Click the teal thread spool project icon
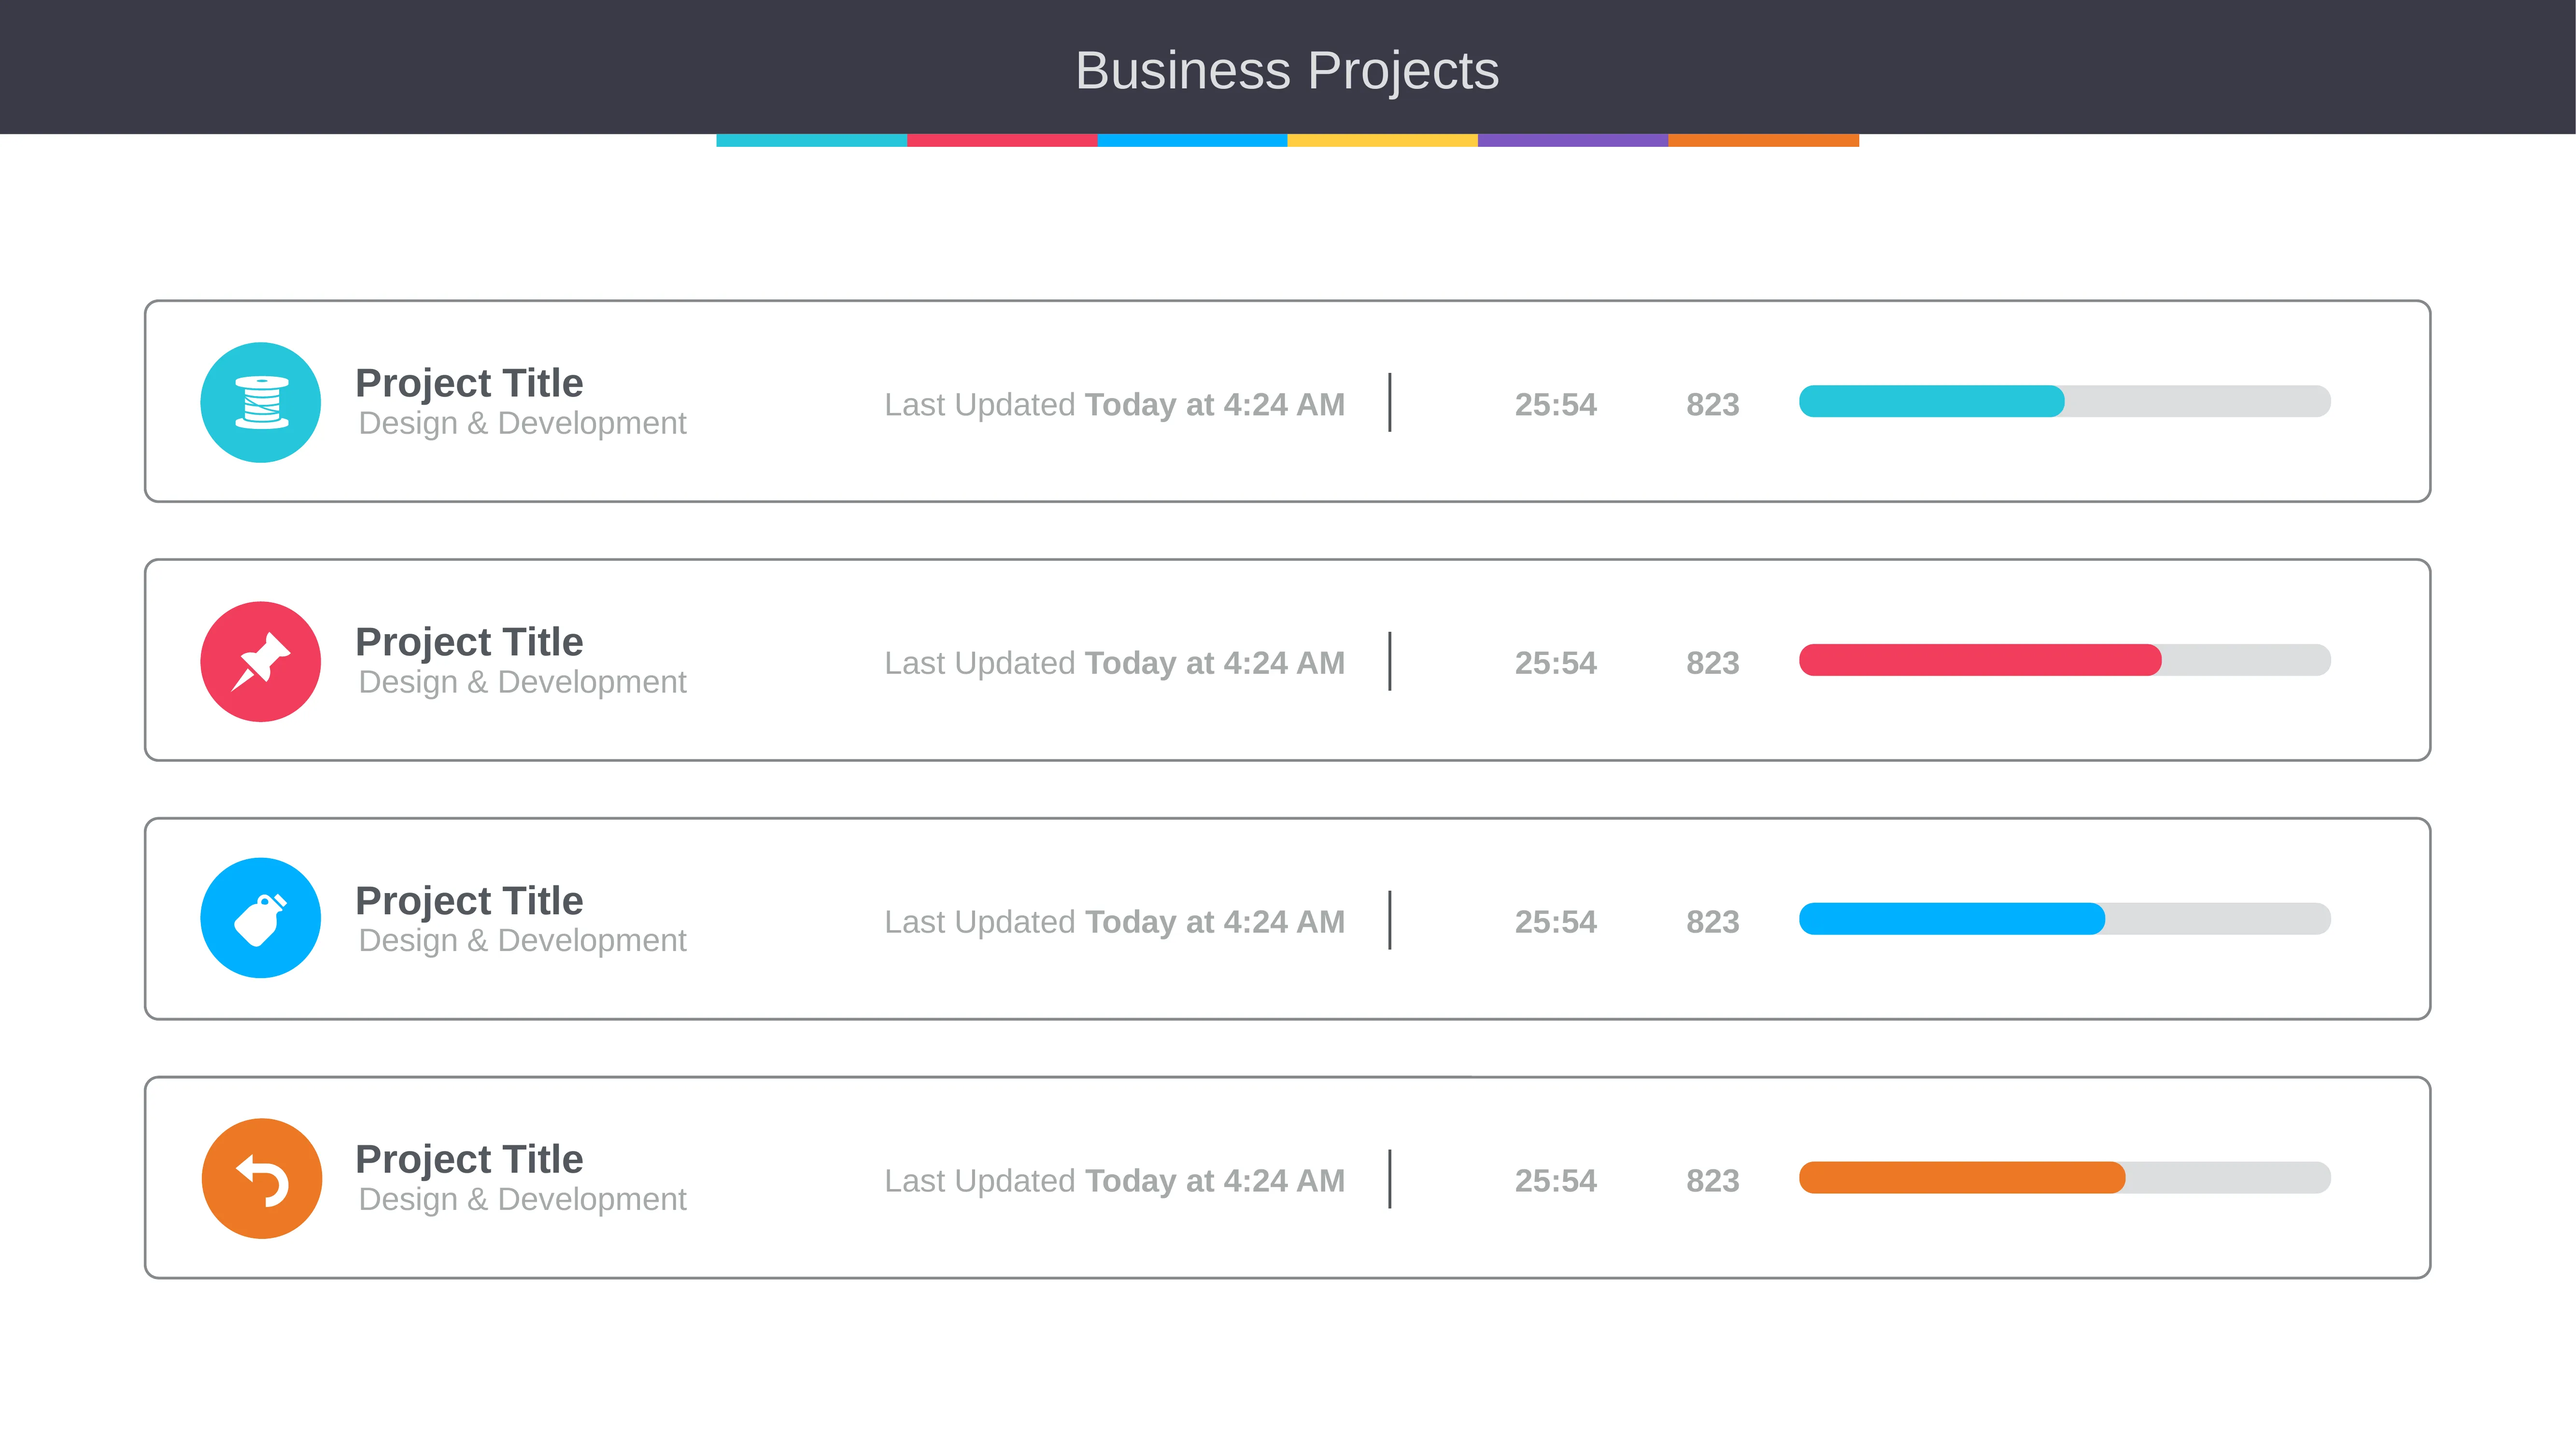Image resolution: width=2576 pixels, height=1449 pixels. [x=260, y=402]
